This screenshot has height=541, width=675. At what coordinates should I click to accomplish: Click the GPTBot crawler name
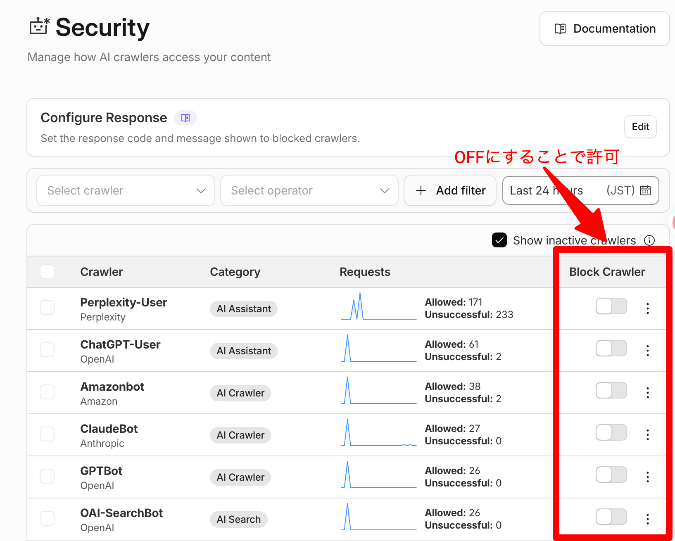[101, 471]
